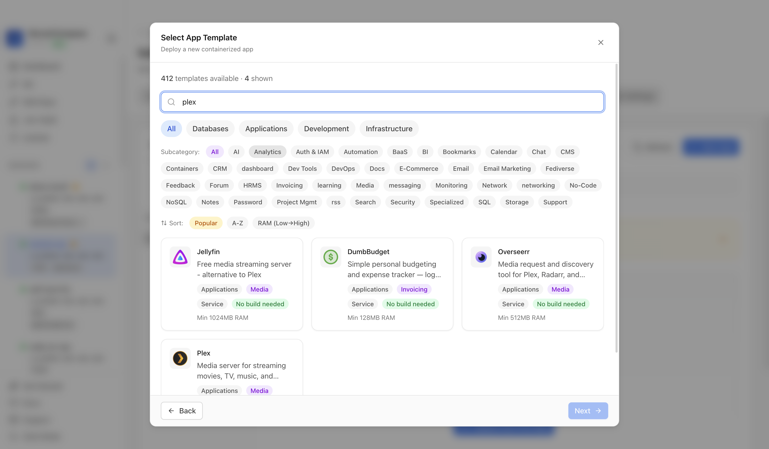Switch to the Applications category
The height and width of the screenshot is (449, 769).
pos(266,129)
